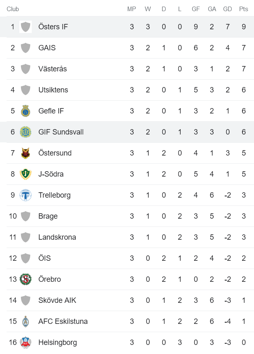Click the J-Södra club badge

[26, 174]
